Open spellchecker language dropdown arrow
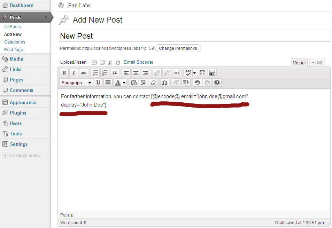This screenshot has width=332, height=228. [x=195, y=73]
